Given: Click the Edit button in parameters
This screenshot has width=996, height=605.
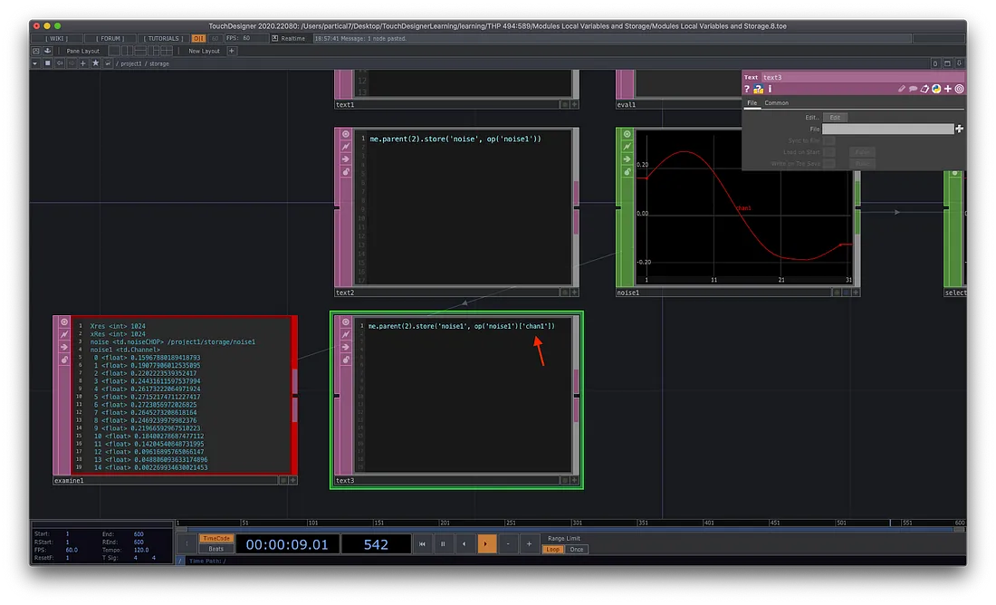Looking at the screenshot, I should point(836,118).
